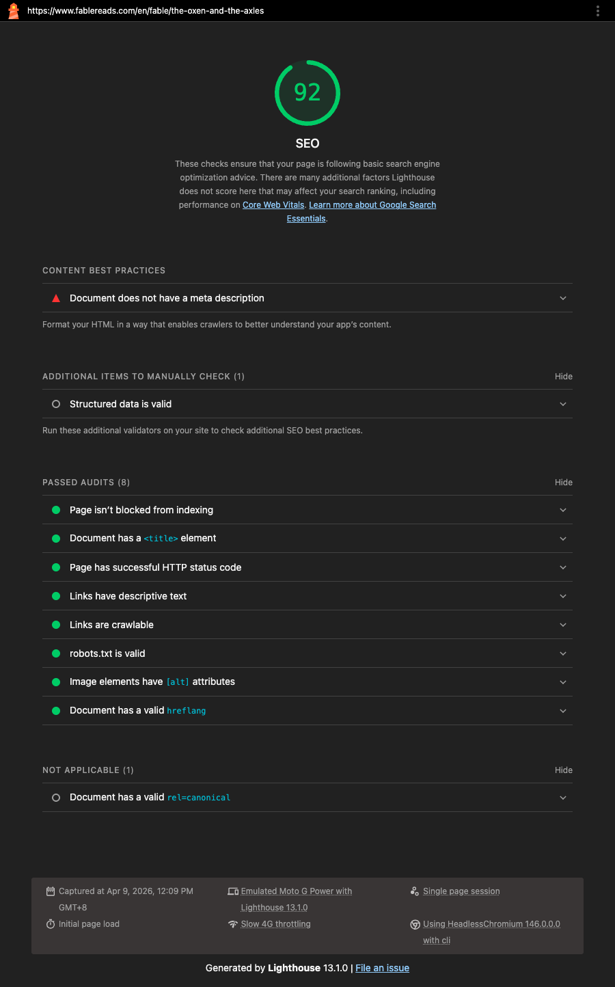Click the Chromium icon beside HeadlessChromium text
Screen dimensions: 615x987
[x=415, y=925]
